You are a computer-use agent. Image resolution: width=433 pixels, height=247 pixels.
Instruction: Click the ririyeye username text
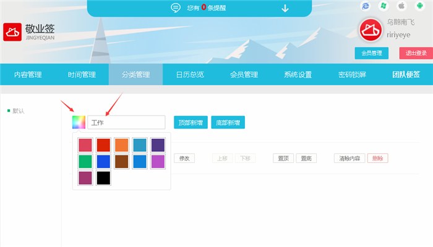[x=398, y=35]
